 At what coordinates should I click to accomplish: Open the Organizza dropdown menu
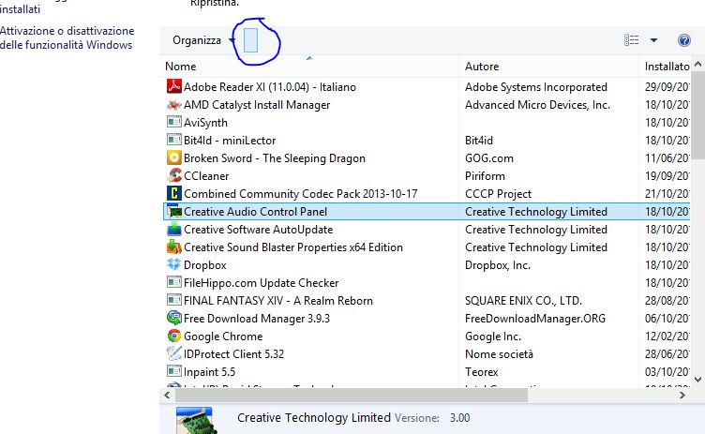(203, 40)
